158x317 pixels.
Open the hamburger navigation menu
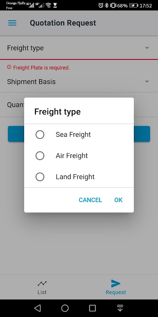(12, 23)
